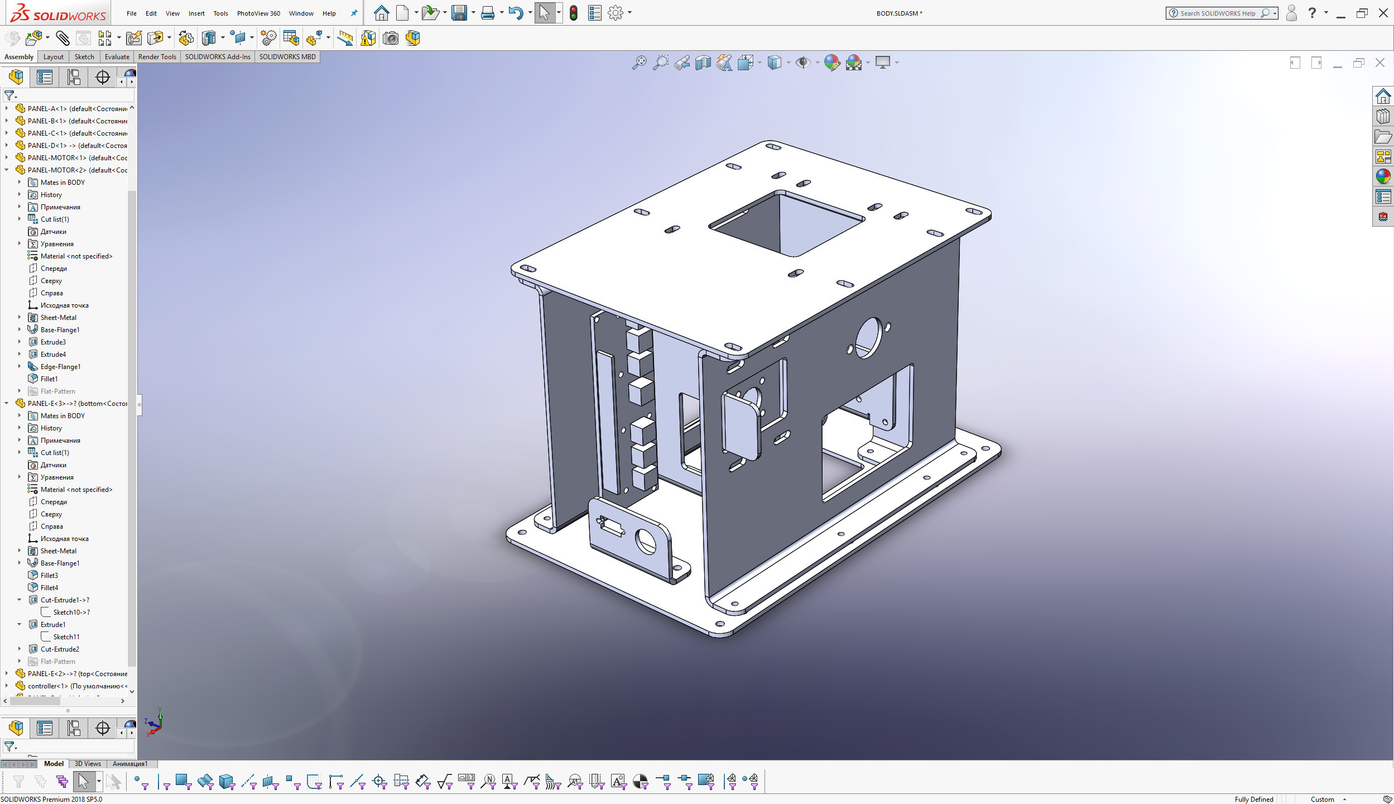Toggle the Filter Sketch Points selection filter
Image resolution: width=1394 pixels, height=804 pixels.
293,782
